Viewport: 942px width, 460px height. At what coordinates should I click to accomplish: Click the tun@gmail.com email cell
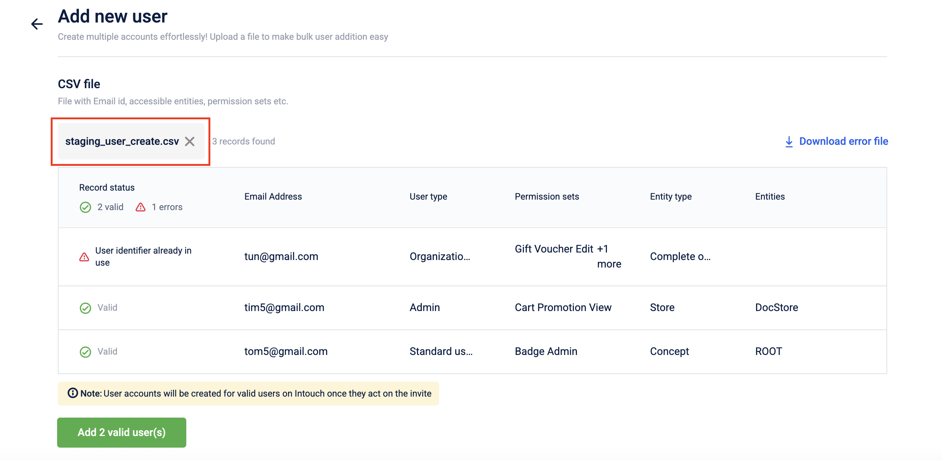tap(281, 257)
